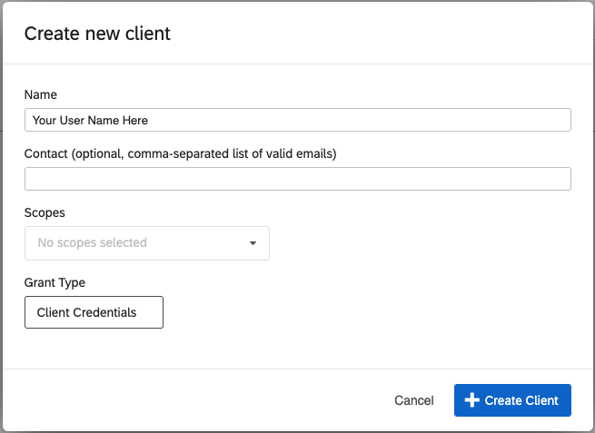Click the Create Client button
This screenshot has width=595, height=433.
(x=512, y=400)
